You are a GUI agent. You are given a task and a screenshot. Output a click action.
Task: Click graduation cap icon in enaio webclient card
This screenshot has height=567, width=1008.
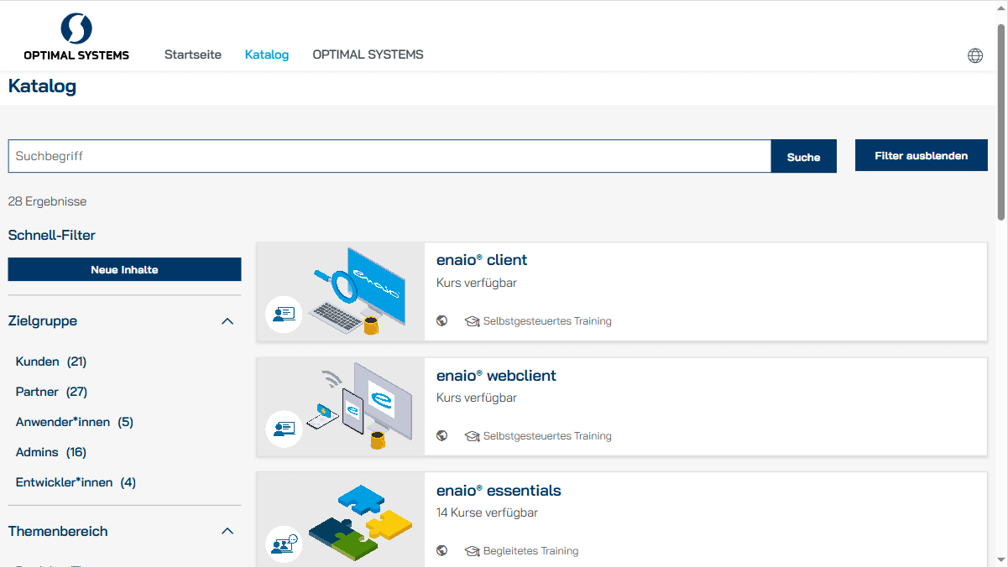click(x=472, y=436)
